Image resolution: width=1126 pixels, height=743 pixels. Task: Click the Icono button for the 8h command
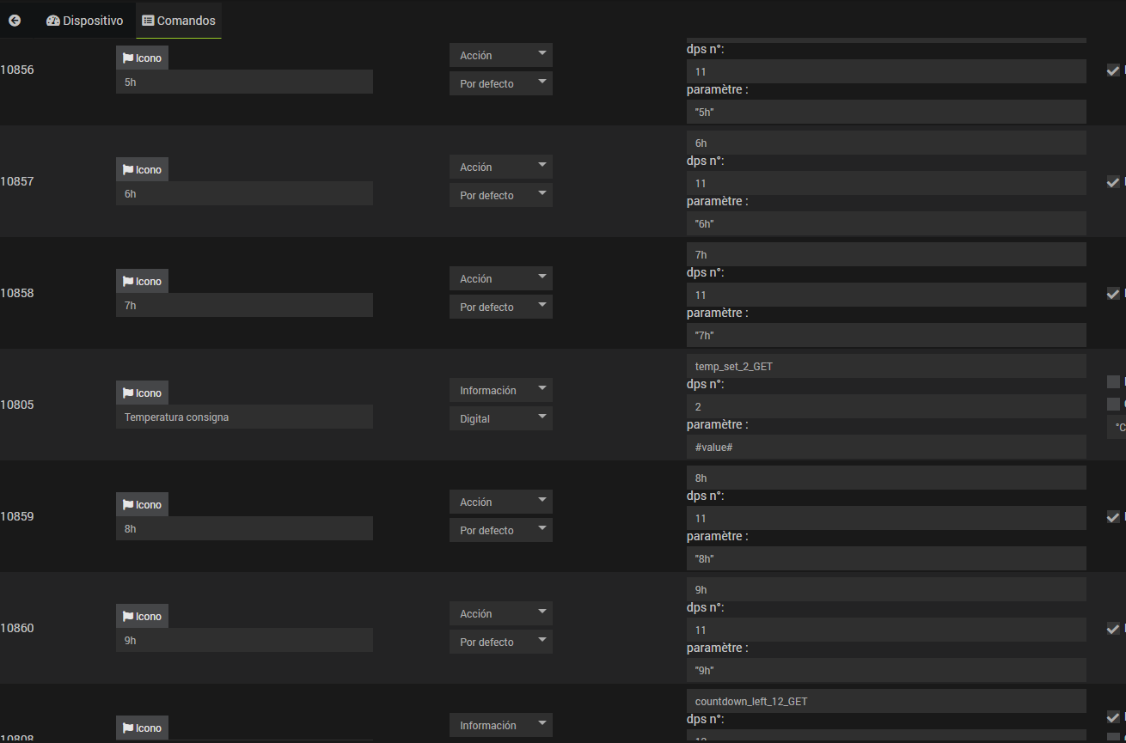tap(142, 505)
